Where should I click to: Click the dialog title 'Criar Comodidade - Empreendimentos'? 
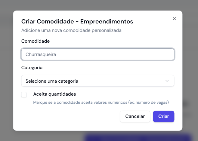pyautogui.click(x=77, y=21)
